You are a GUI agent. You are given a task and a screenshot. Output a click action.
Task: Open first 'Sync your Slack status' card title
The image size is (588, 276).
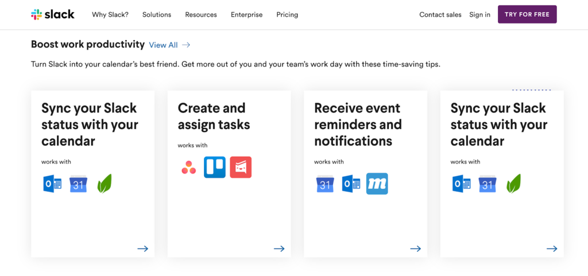(x=90, y=125)
